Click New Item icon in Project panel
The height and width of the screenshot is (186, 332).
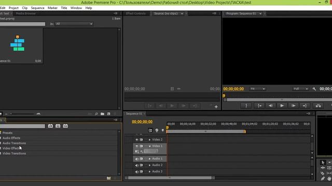click(108, 114)
